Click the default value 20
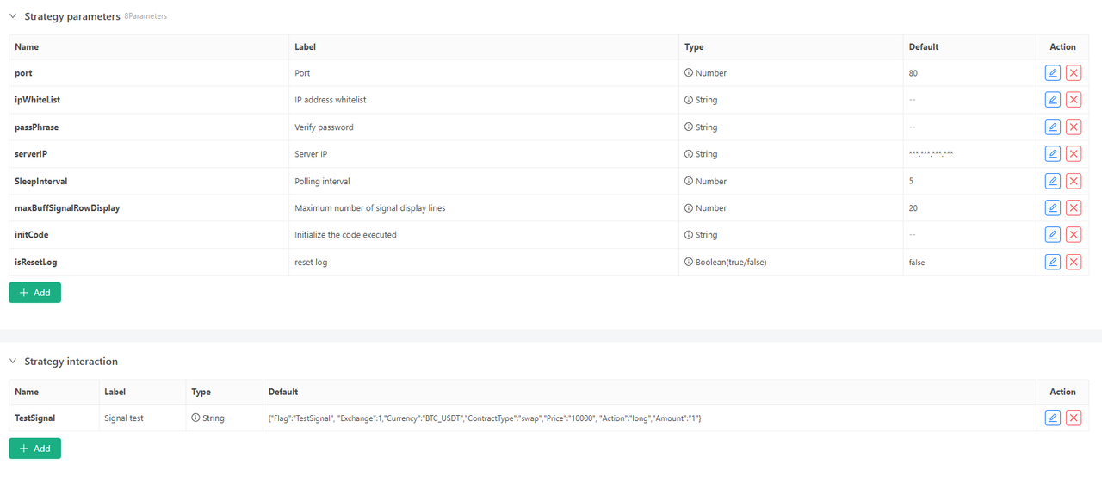Screen dimensions: 1102x483 (x=913, y=207)
